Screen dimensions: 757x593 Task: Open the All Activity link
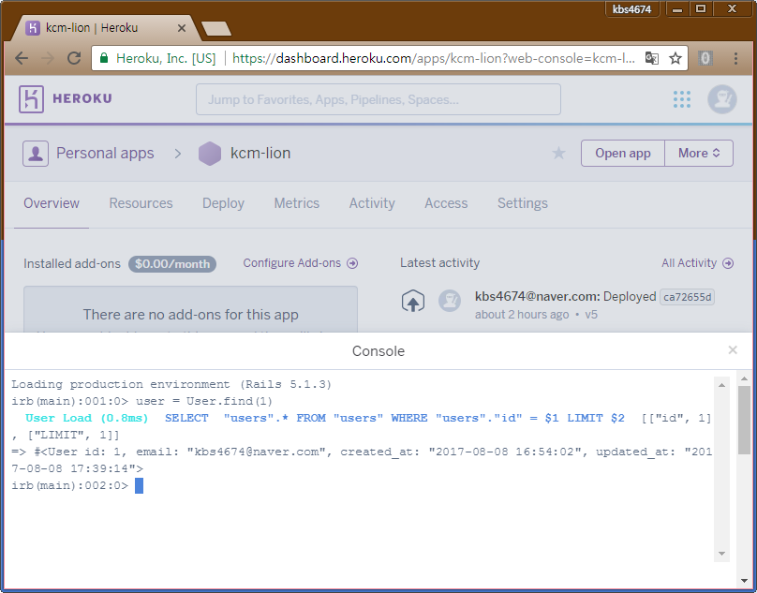point(698,263)
